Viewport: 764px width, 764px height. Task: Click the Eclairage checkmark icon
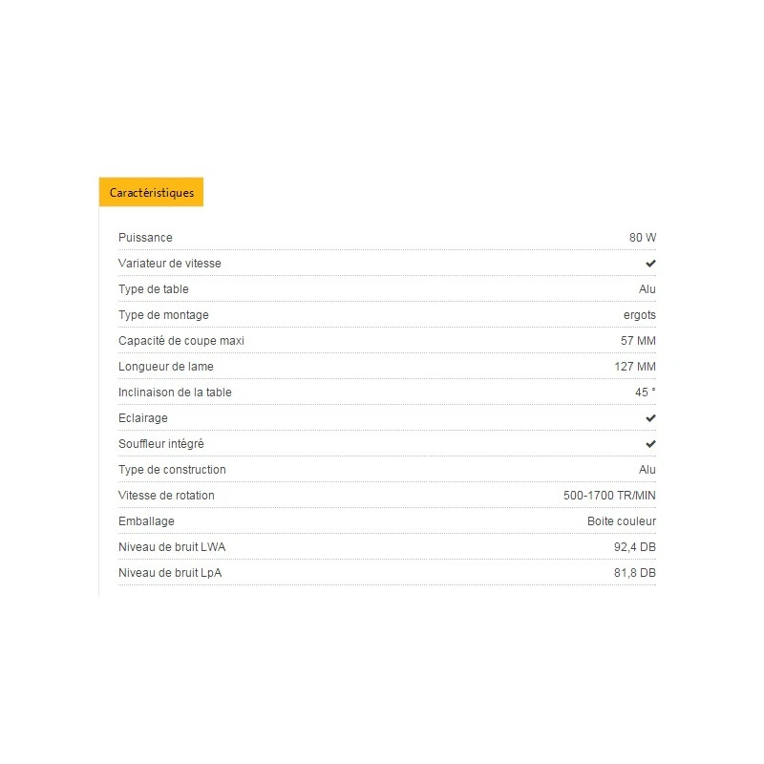(650, 418)
